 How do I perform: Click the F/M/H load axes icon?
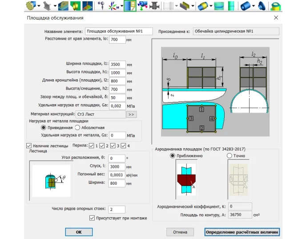(x=114, y=6)
